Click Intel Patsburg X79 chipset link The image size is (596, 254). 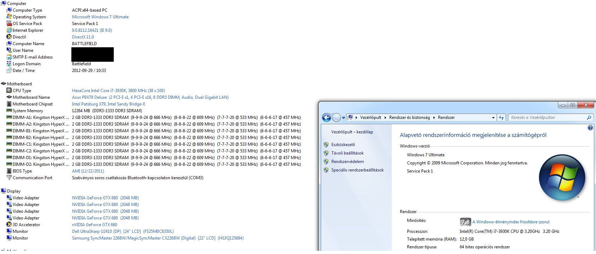(108, 104)
